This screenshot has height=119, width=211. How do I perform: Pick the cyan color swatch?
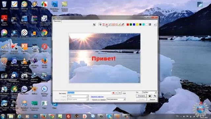(143, 24)
